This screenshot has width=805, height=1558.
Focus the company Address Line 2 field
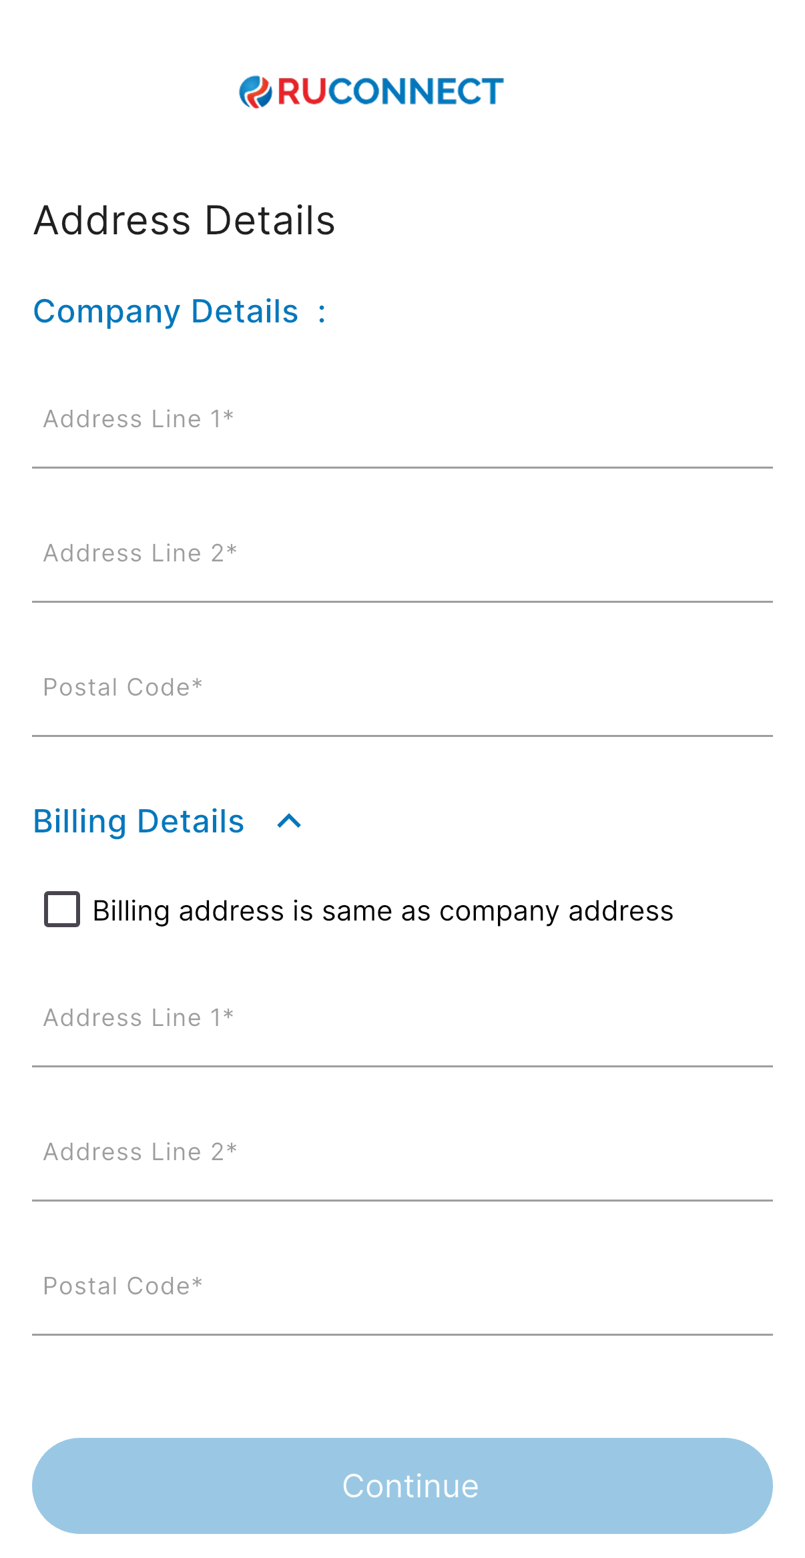(x=402, y=554)
